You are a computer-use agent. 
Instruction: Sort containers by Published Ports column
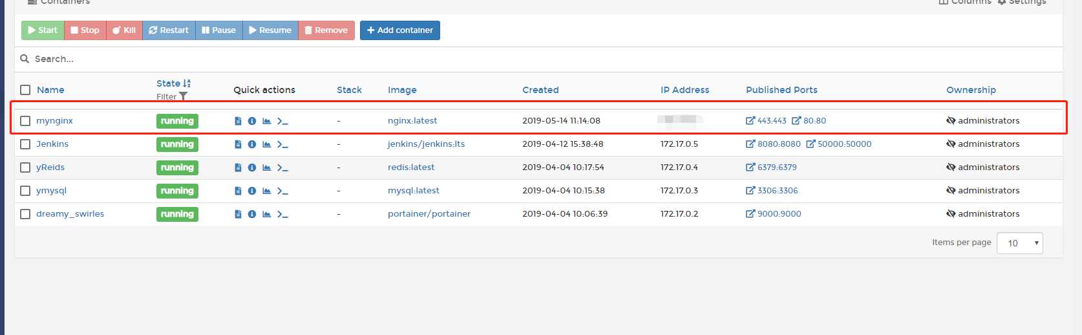coord(781,90)
